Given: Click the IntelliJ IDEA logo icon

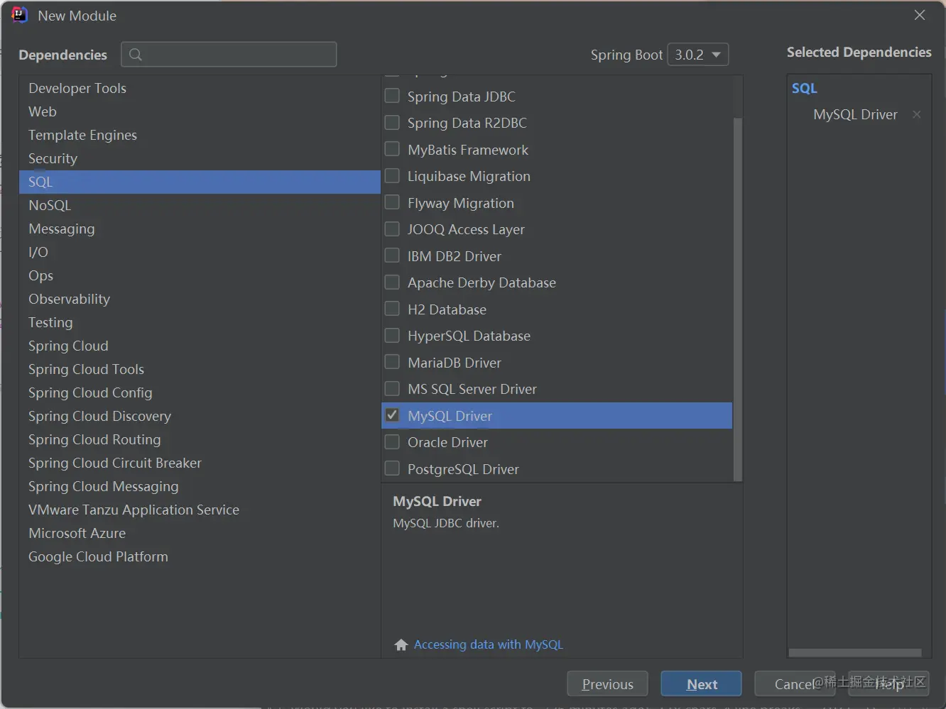Looking at the screenshot, I should (19, 15).
